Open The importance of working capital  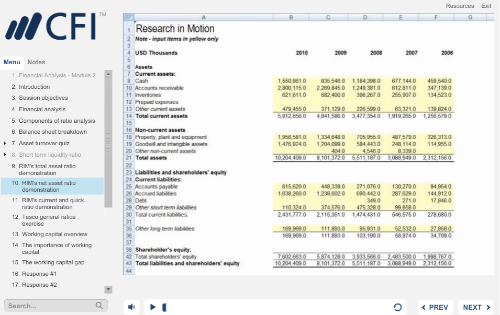point(52,249)
